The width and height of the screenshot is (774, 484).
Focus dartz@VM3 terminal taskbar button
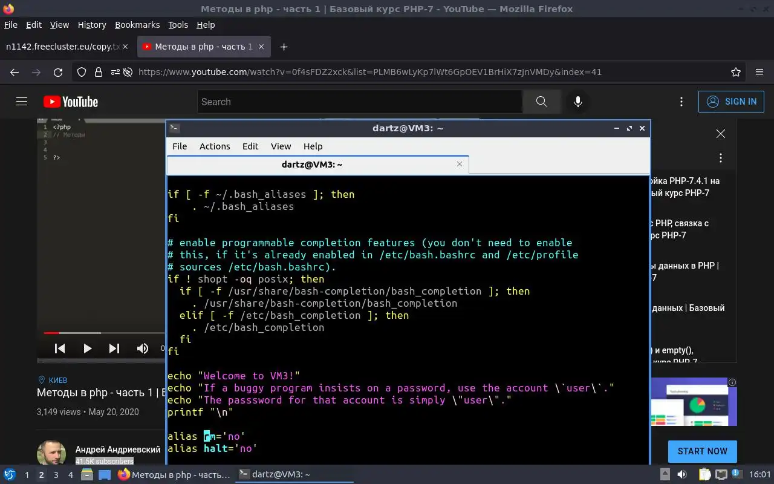(x=293, y=474)
